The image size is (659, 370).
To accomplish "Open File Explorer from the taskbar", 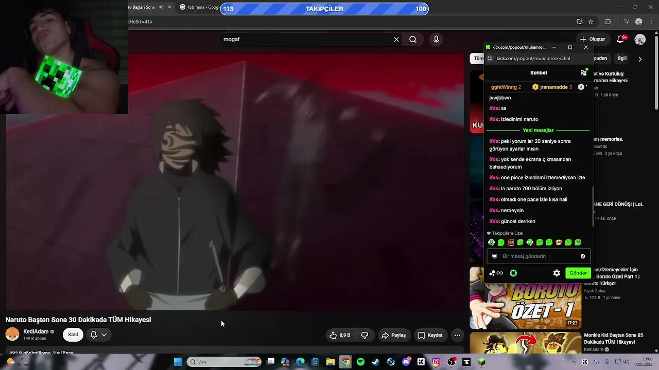I will tap(331, 362).
